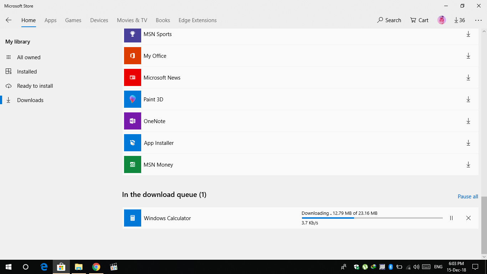Download MSN Sports using its arrow
The image size is (487, 274).
(468, 34)
